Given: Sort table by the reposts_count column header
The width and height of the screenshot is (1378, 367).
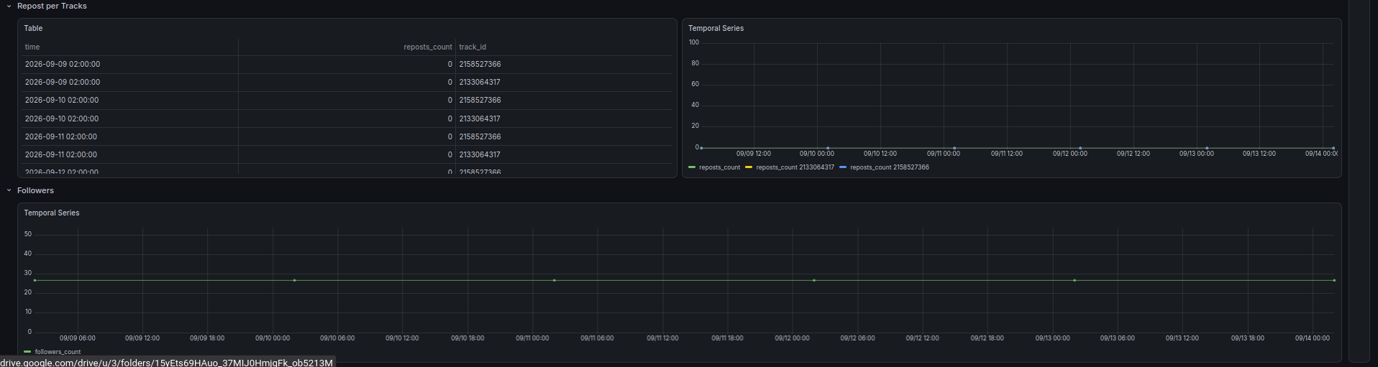Looking at the screenshot, I should tap(428, 47).
